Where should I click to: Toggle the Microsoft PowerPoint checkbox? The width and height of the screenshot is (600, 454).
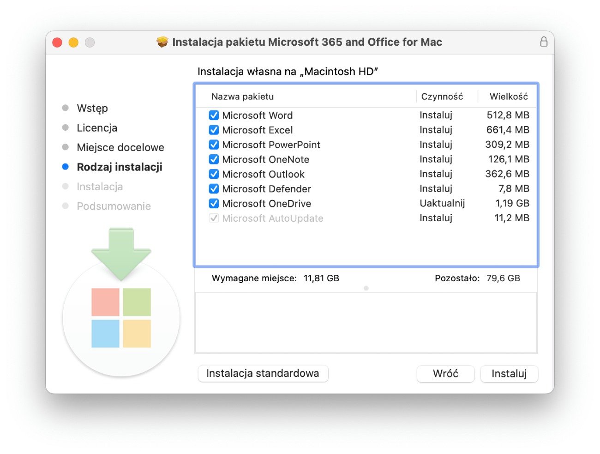[214, 145]
